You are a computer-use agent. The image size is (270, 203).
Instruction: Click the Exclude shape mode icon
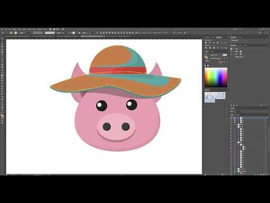pos(218,42)
